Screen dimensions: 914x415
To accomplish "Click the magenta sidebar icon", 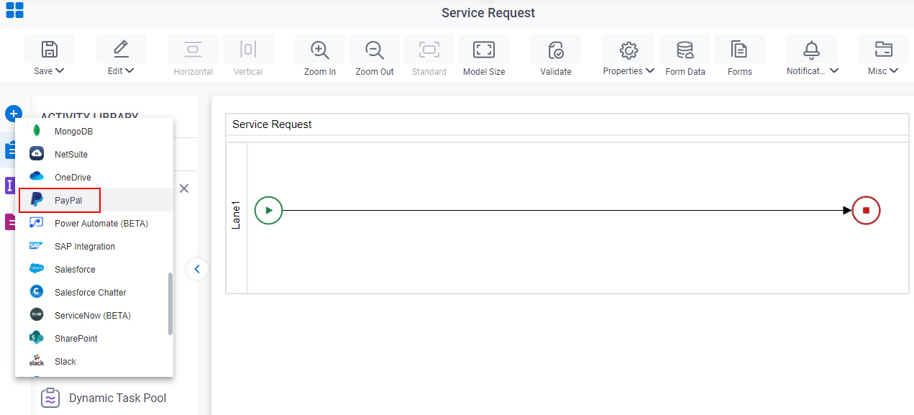I will coord(10,222).
